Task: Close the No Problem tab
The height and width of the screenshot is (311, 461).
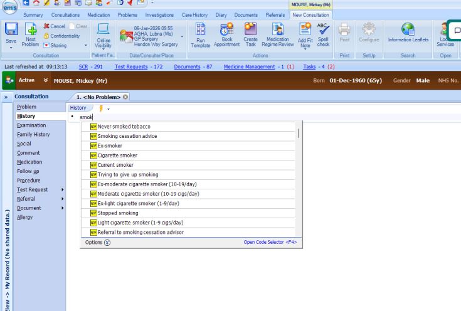Action: pos(125,97)
